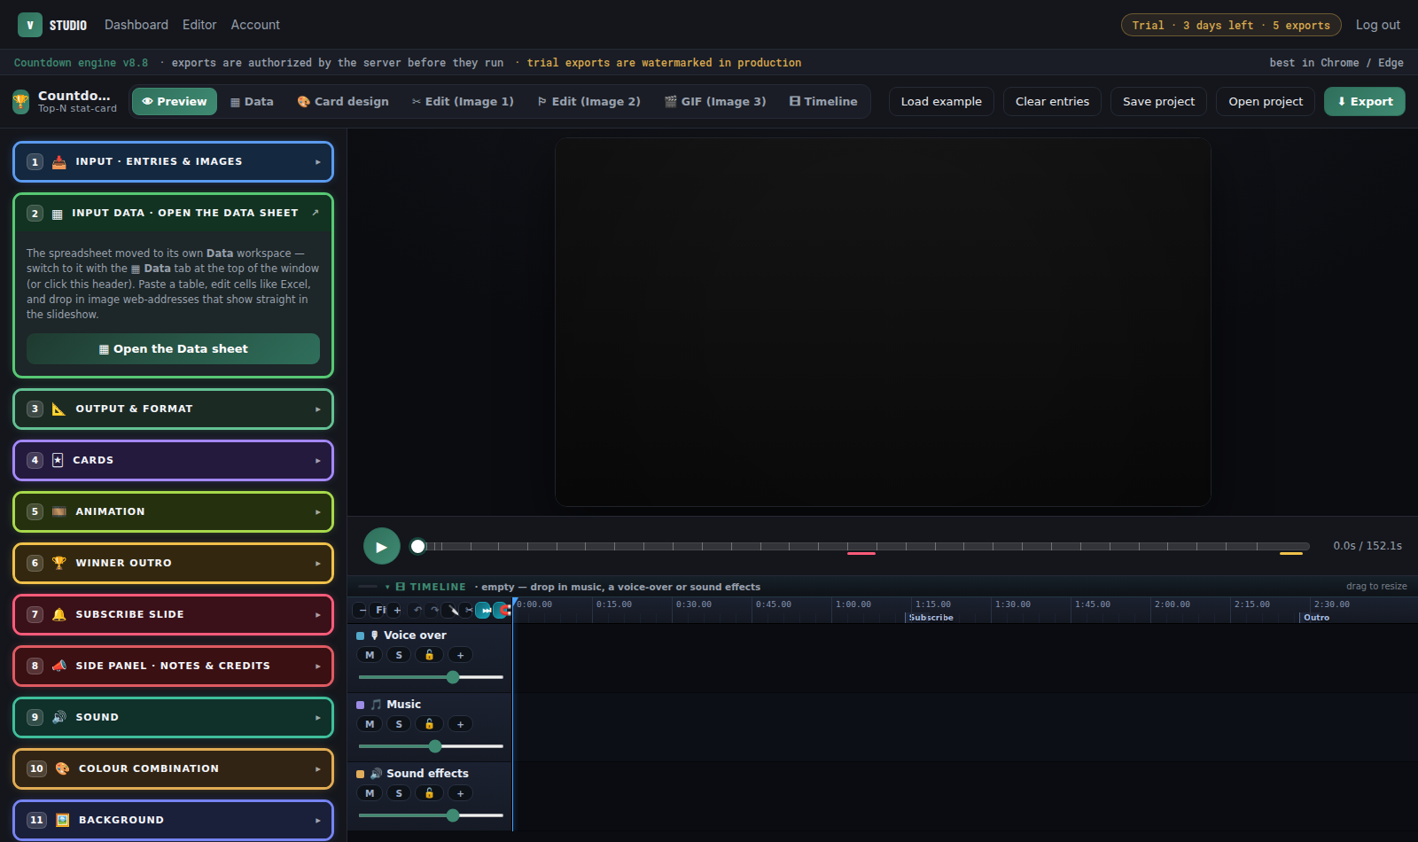Click the Sound effects track color square
Viewport: 1418px width, 842px height.
tap(361, 774)
